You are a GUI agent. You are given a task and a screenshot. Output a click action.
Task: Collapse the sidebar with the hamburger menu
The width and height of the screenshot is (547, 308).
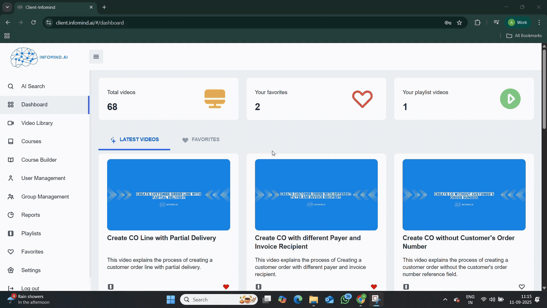pyautogui.click(x=96, y=56)
